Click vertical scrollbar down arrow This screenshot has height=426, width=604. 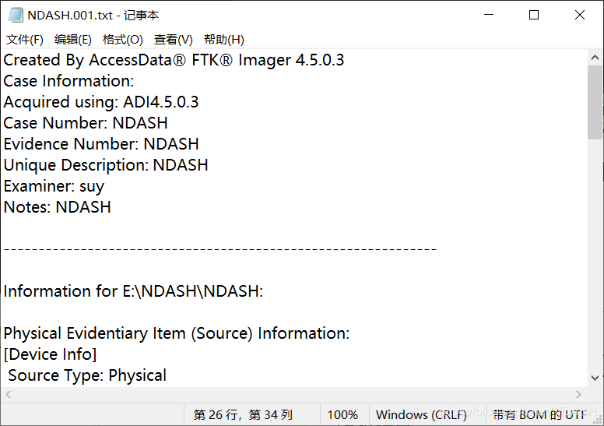595,378
